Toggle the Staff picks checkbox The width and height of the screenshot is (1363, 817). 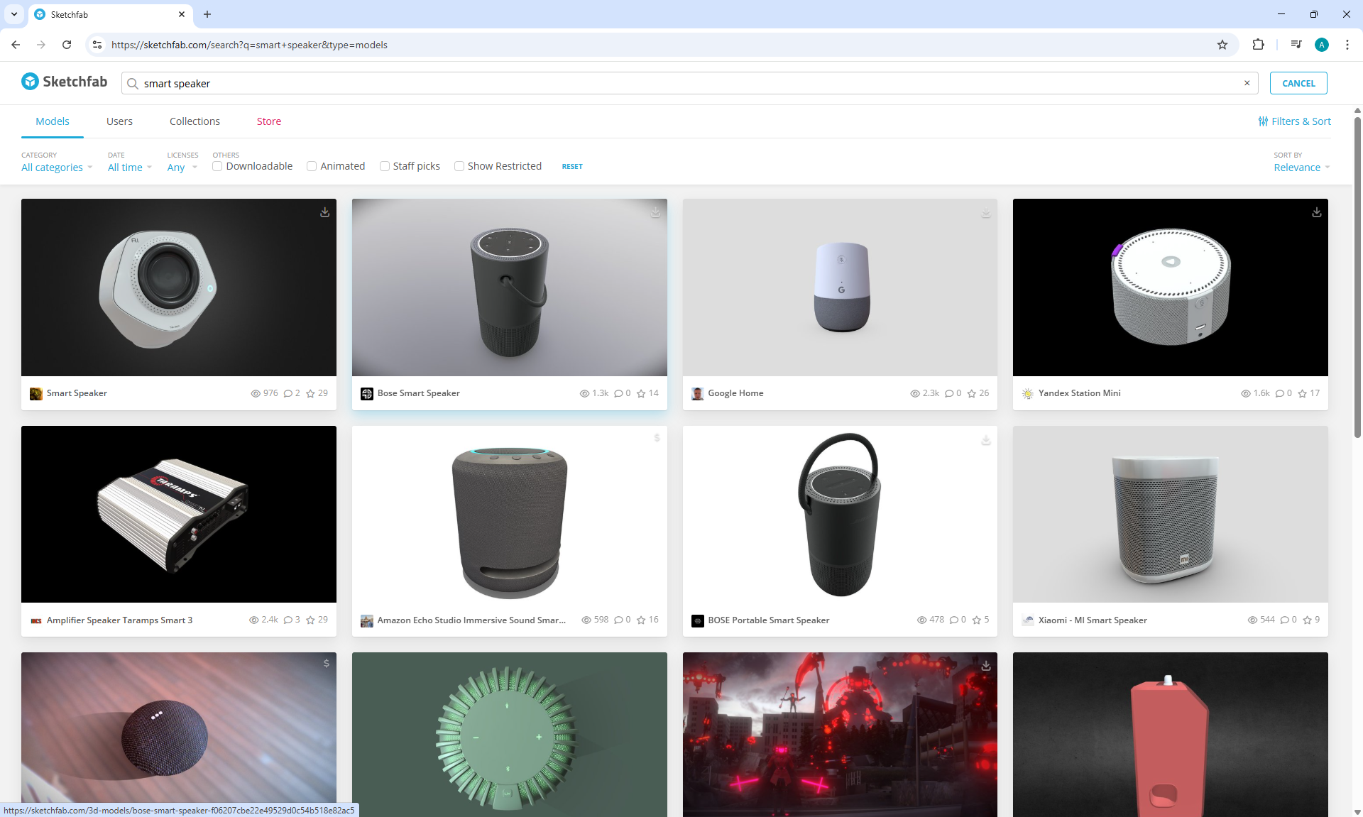click(385, 166)
